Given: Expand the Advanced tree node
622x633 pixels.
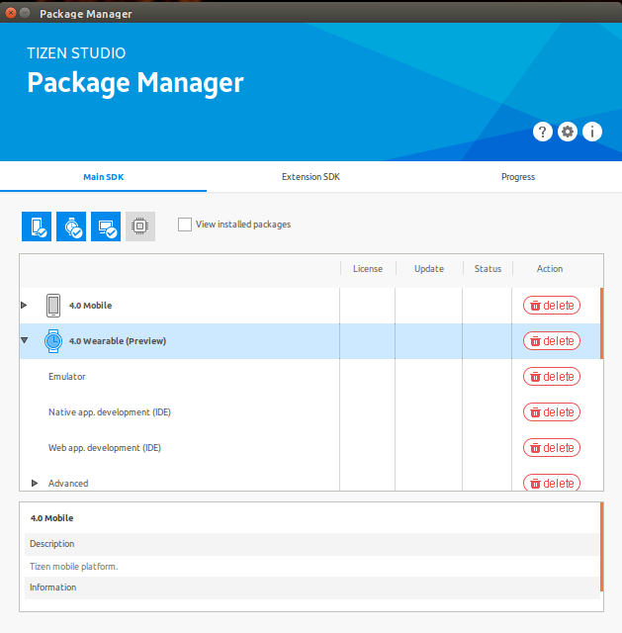Looking at the screenshot, I should 36,484.
